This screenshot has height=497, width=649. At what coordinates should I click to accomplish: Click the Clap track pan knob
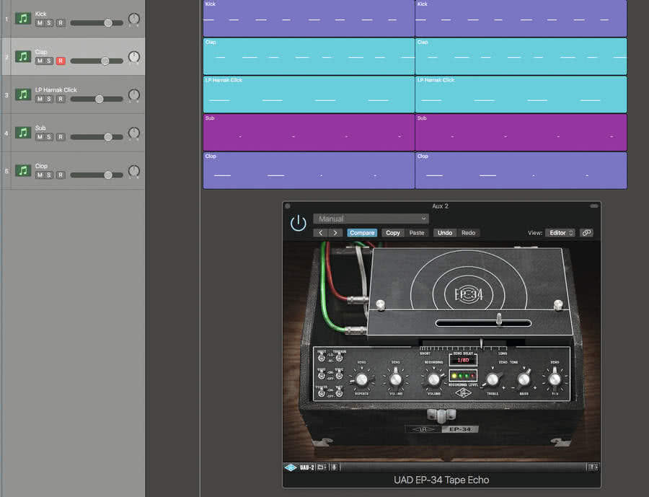pyautogui.click(x=133, y=57)
